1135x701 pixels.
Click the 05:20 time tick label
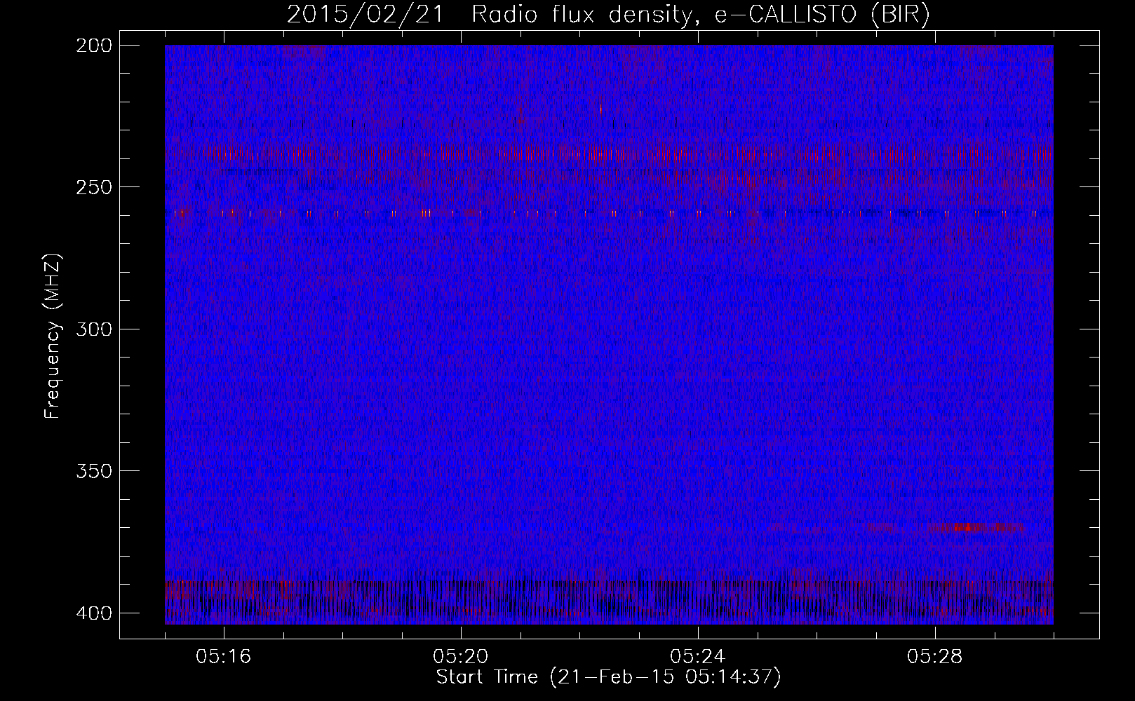pos(461,657)
